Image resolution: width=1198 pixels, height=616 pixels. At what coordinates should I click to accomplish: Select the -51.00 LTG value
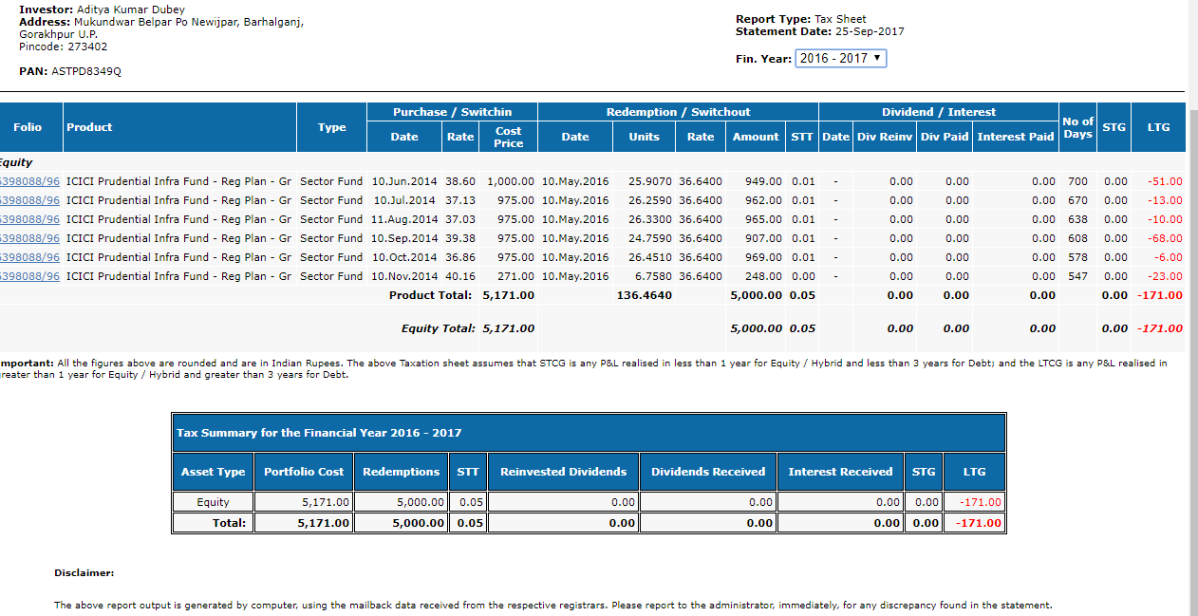pyautogui.click(x=1164, y=181)
